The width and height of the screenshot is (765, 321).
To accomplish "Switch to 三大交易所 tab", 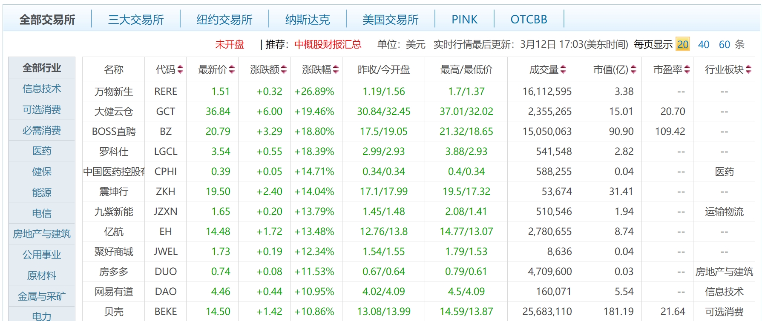I will [136, 20].
